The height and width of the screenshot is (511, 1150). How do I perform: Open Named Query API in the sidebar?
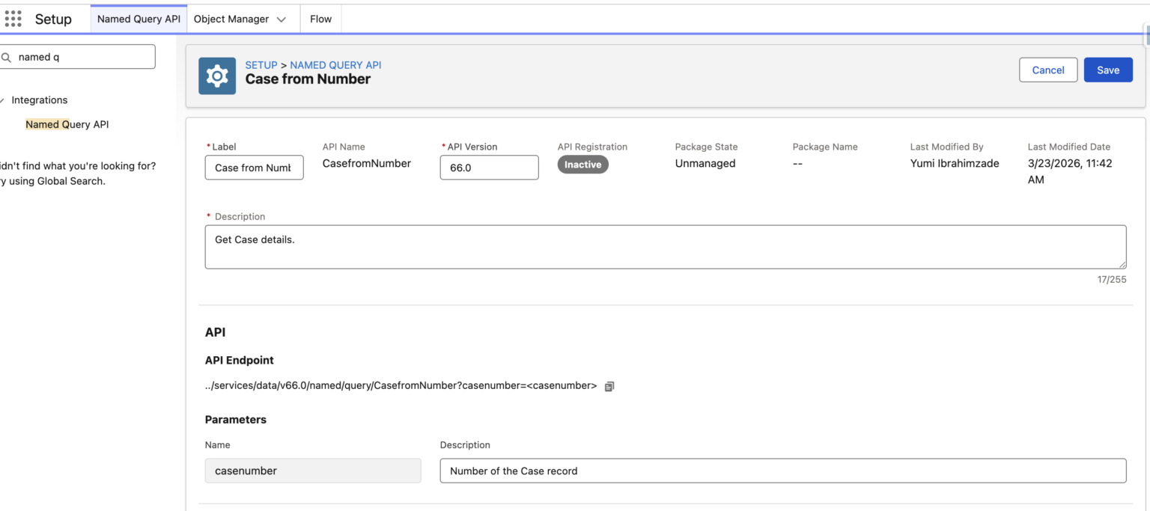pyautogui.click(x=67, y=124)
